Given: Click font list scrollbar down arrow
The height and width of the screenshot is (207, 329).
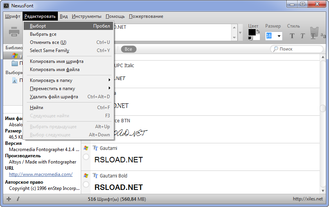Looking at the screenshot, I should click(323, 191).
